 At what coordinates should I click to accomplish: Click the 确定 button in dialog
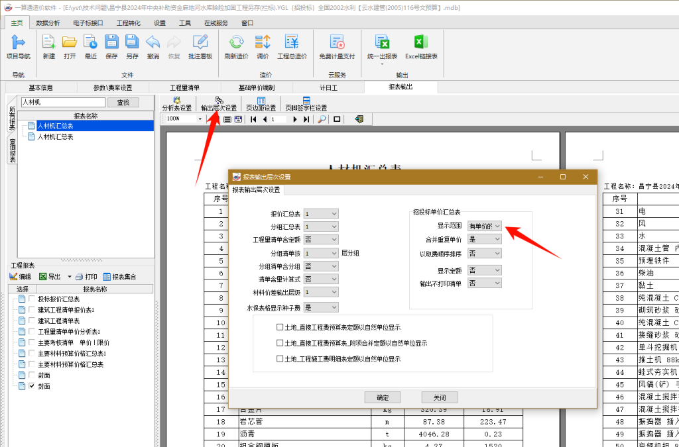click(x=383, y=398)
